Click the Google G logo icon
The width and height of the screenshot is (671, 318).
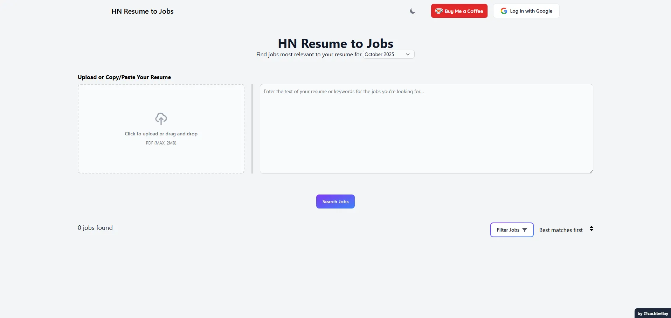(x=504, y=11)
